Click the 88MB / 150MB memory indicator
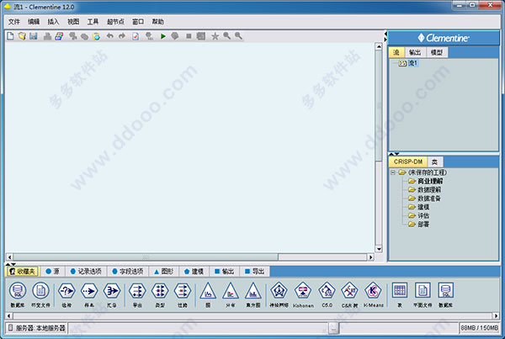 pyautogui.click(x=479, y=328)
